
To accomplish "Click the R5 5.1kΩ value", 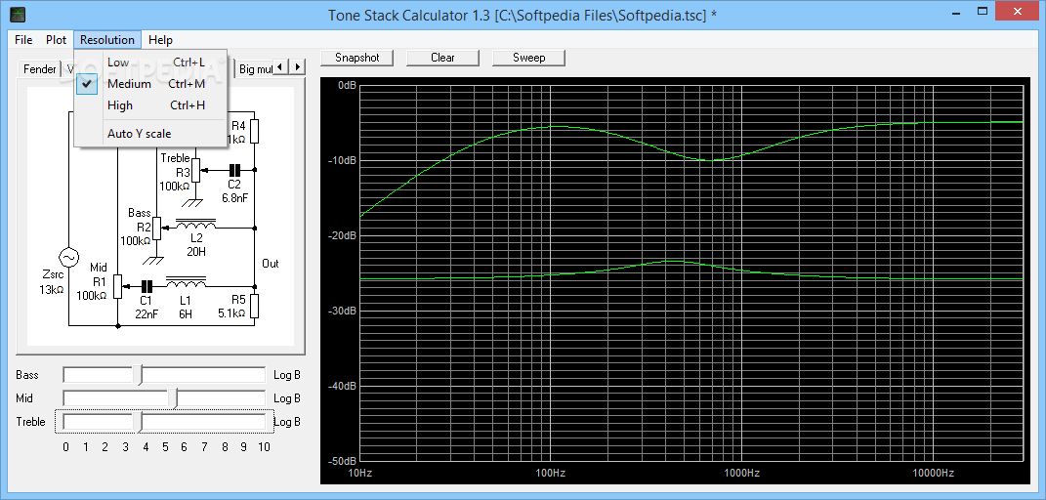I will tap(232, 312).
